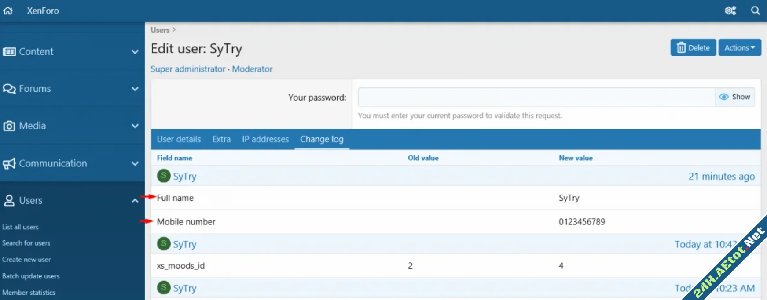The image size is (767, 300).
Task: Click the Content section icon
Action: [9, 52]
